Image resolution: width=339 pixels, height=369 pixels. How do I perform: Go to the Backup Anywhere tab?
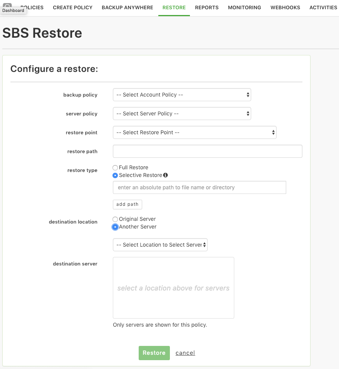[128, 8]
